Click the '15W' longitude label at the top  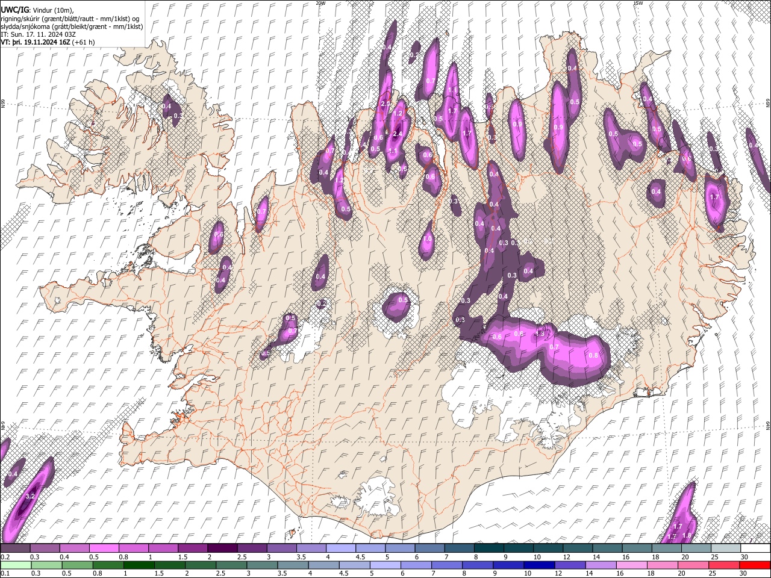tap(638, 3)
